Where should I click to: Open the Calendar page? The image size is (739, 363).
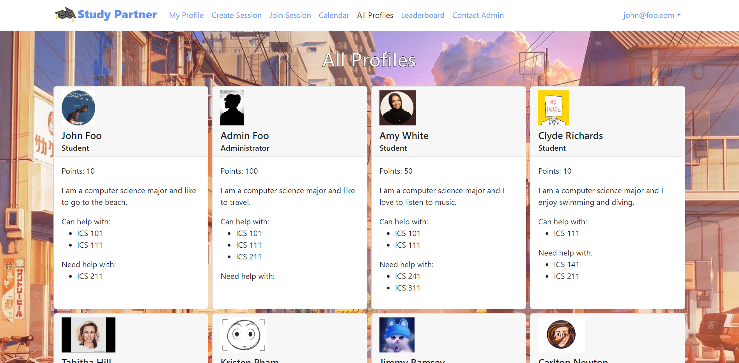(x=334, y=15)
